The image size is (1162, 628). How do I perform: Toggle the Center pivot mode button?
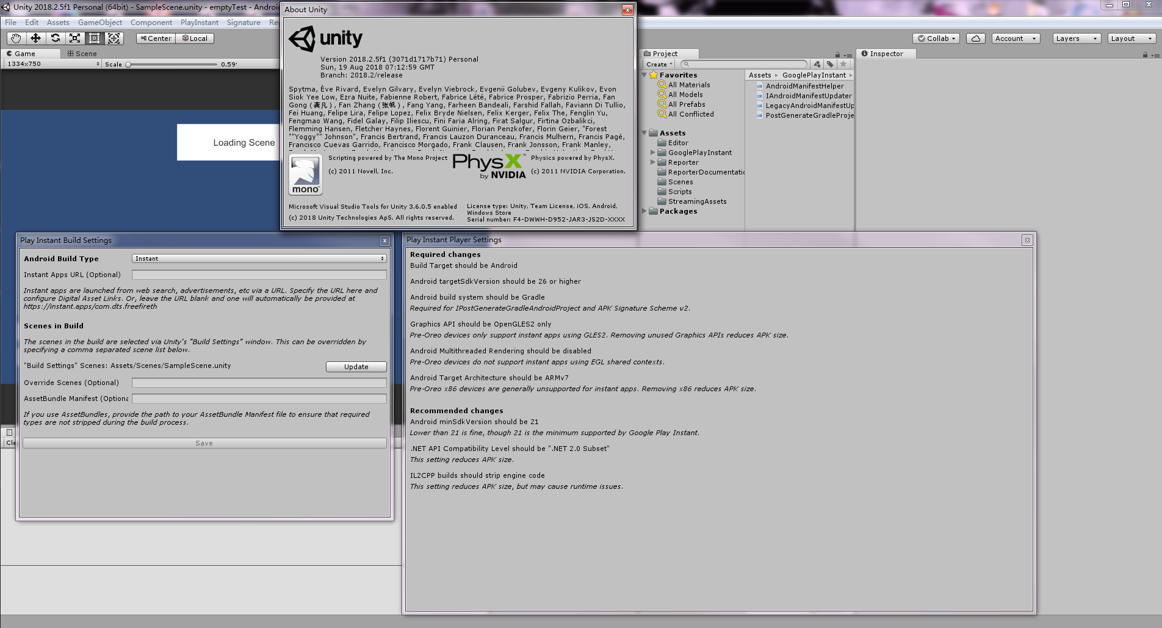tap(156, 38)
